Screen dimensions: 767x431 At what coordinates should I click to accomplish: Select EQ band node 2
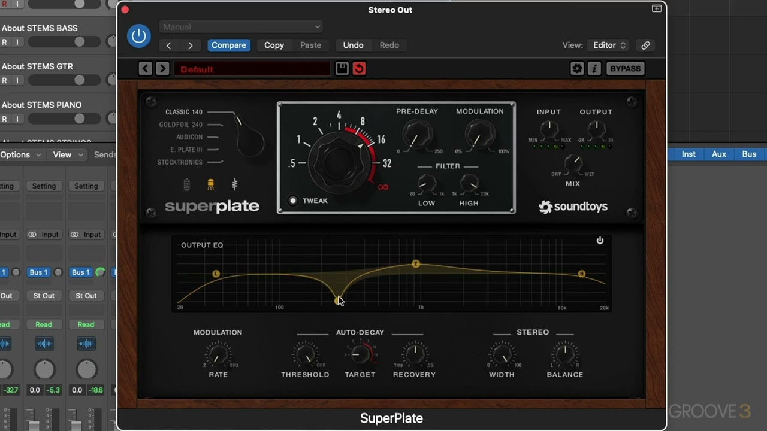416,264
